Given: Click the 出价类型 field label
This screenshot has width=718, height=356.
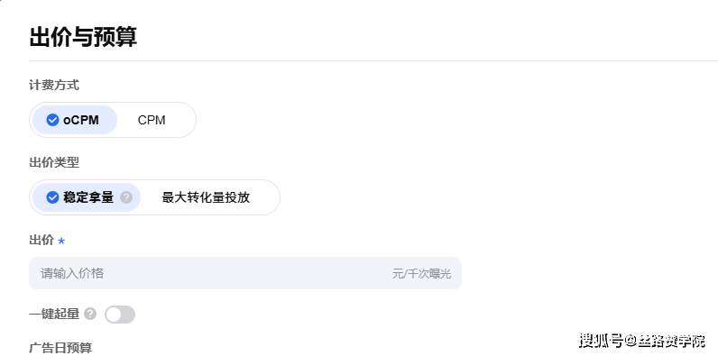Looking at the screenshot, I should 54,162.
